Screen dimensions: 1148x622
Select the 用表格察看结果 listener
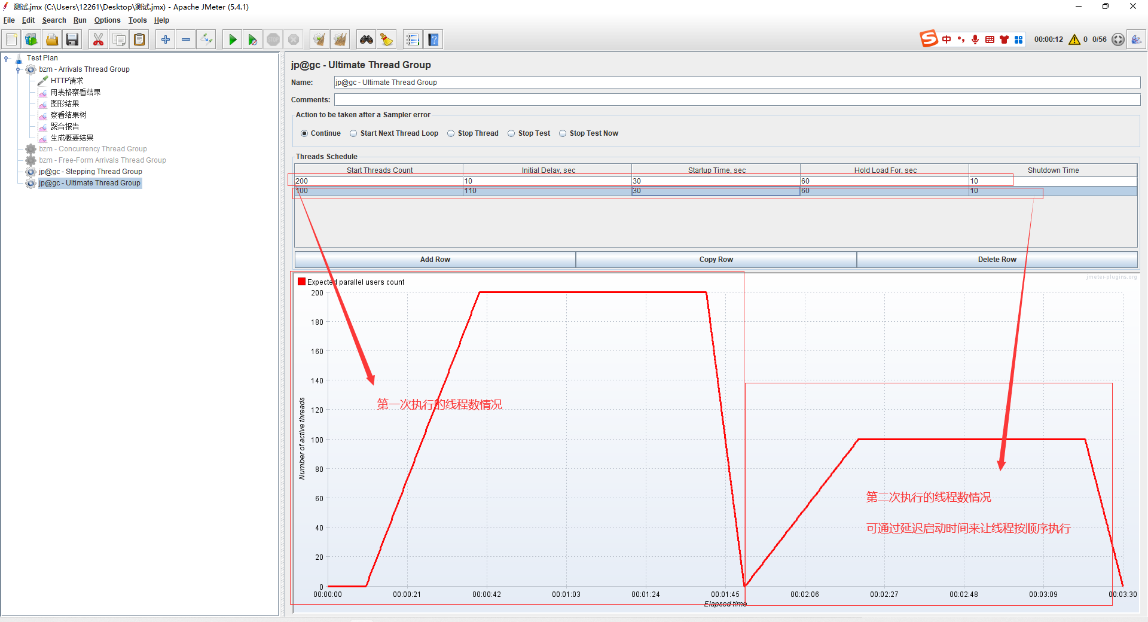(x=75, y=92)
